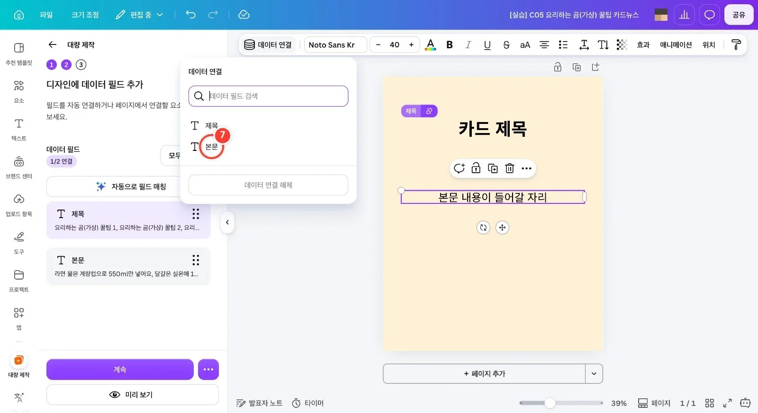Open 추천 템플릿 in sidebar
The height and width of the screenshot is (413, 758).
pos(19,53)
